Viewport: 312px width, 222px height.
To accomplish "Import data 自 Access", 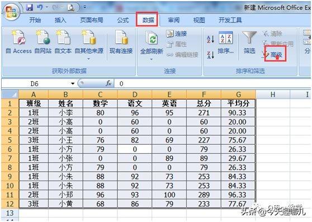I will coord(18,42).
